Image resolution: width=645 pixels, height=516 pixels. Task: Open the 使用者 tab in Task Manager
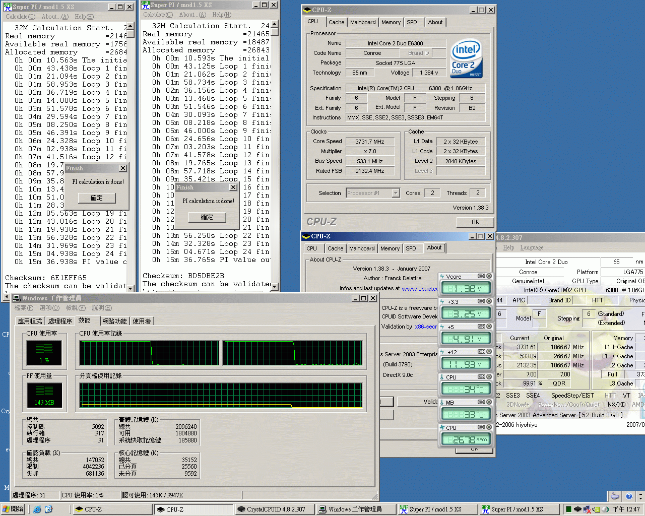point(142,321)
